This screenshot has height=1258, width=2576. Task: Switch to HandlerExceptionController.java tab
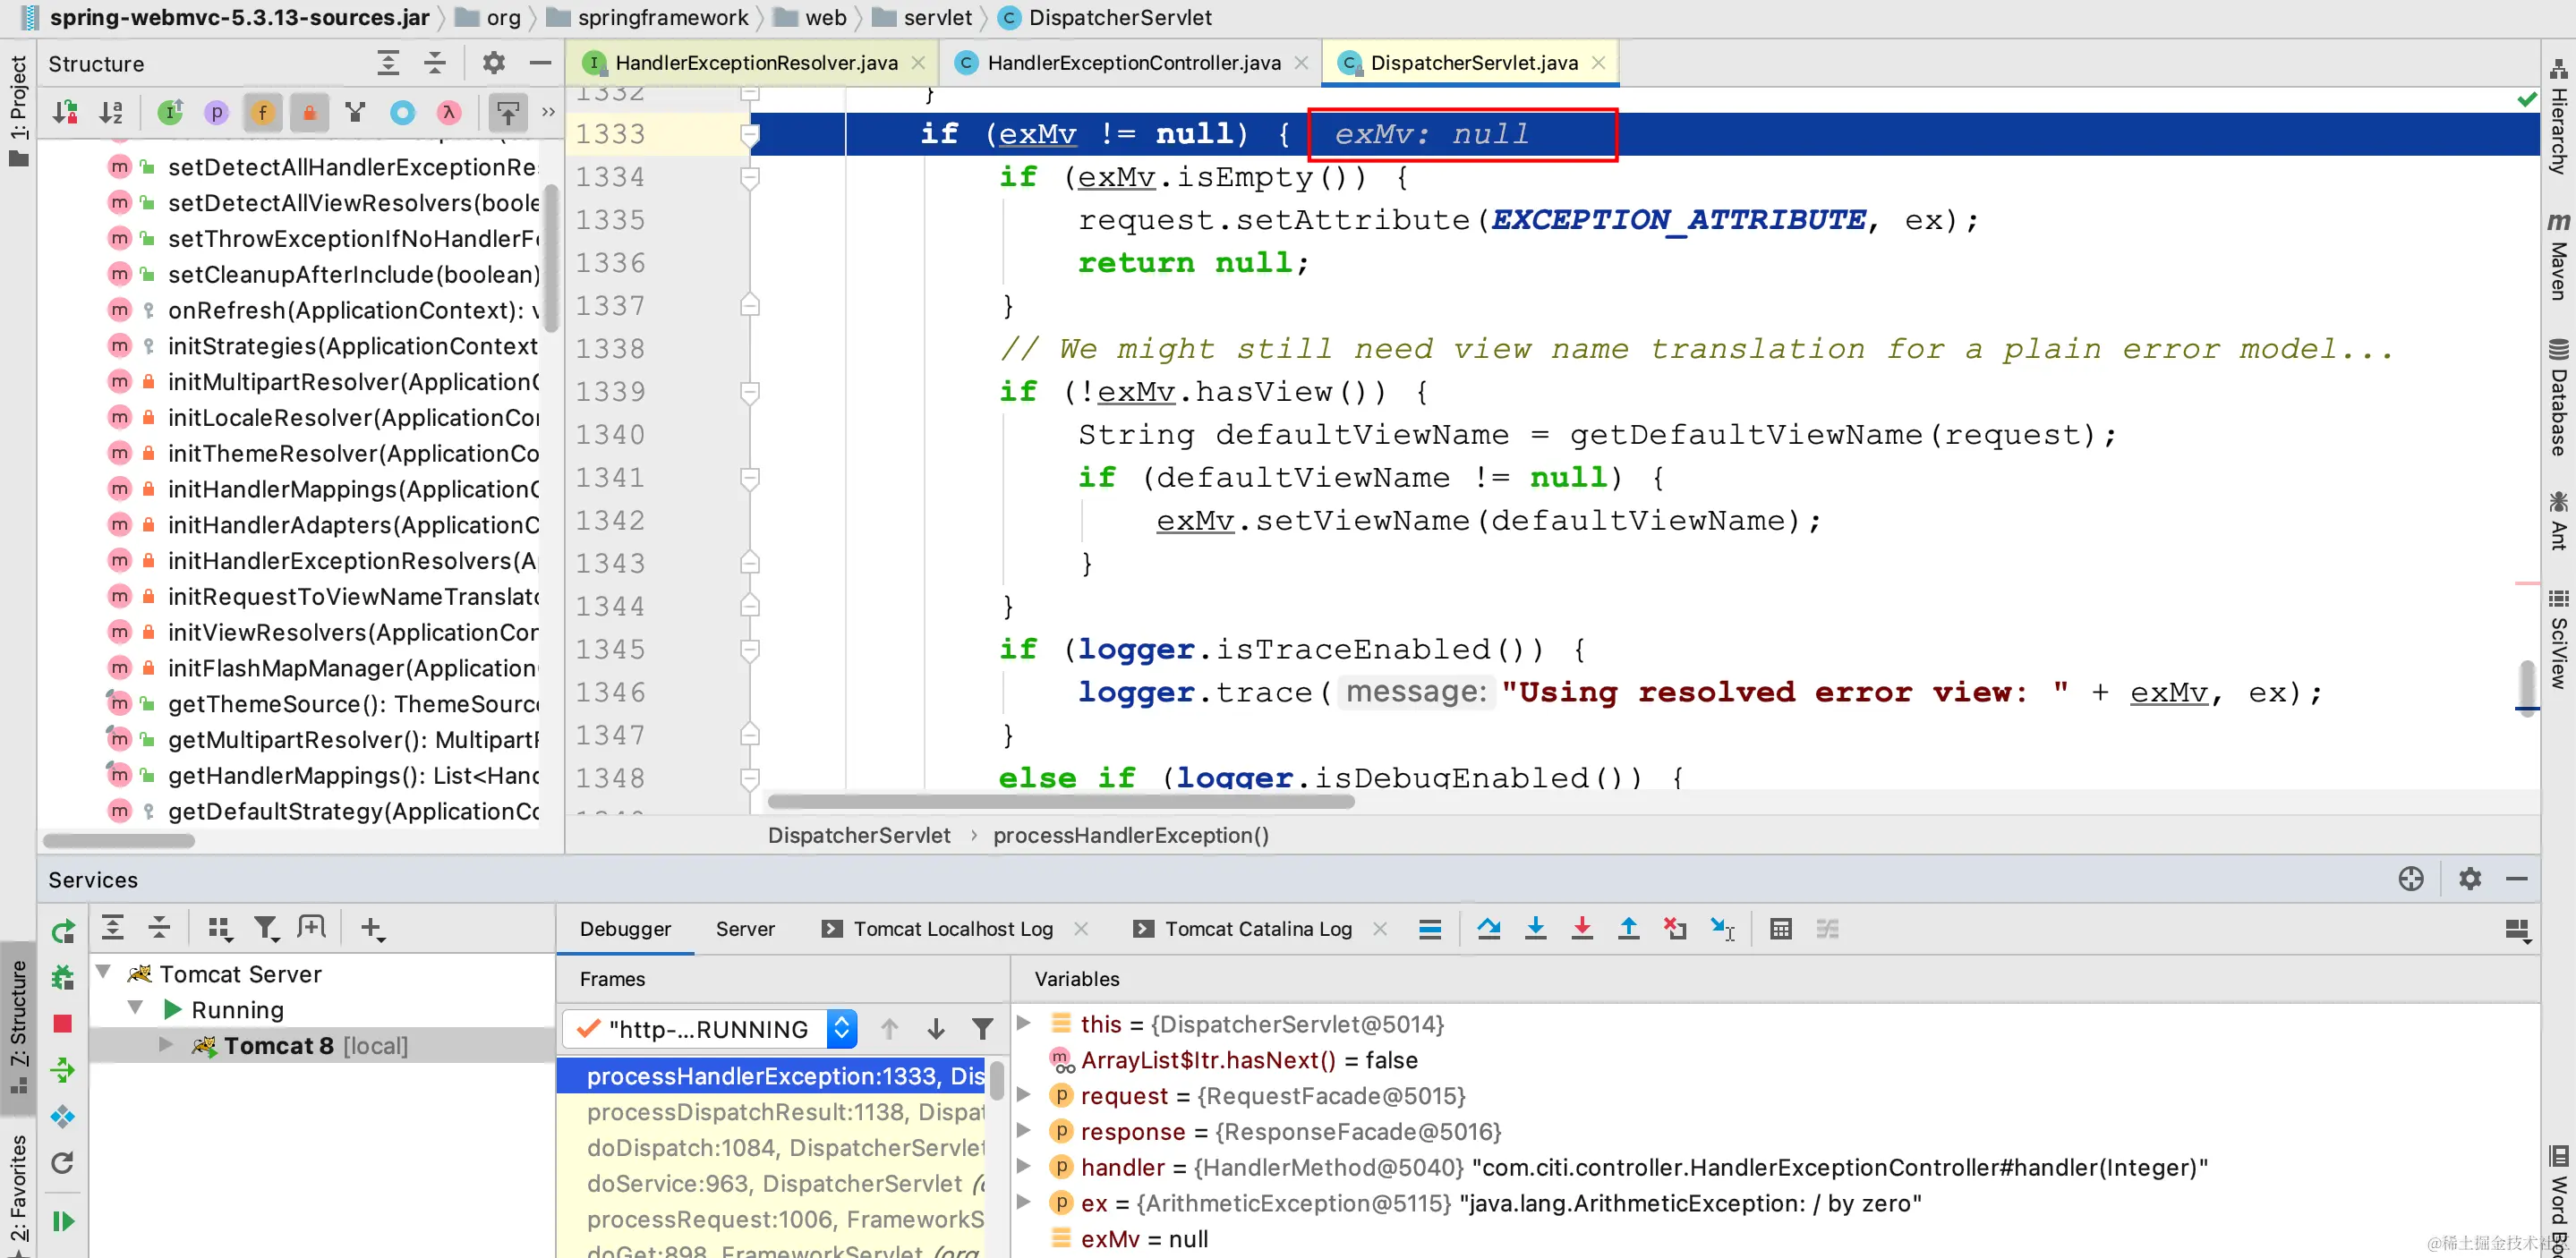[x=1132, y=63]
